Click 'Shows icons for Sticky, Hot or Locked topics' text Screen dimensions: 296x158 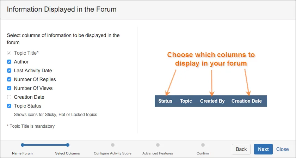click(x=56, y=115)
